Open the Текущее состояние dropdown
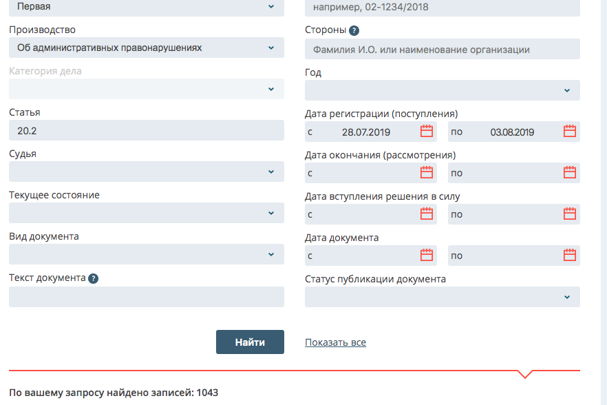The image size is (607, 405). (x=146, y=213)
